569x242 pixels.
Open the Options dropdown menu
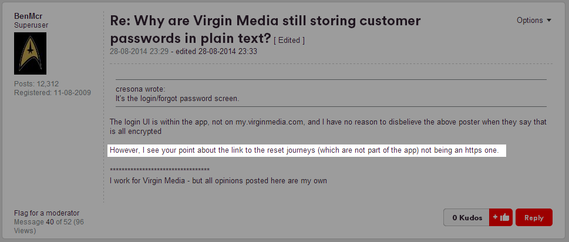click(x=534, y=20)
